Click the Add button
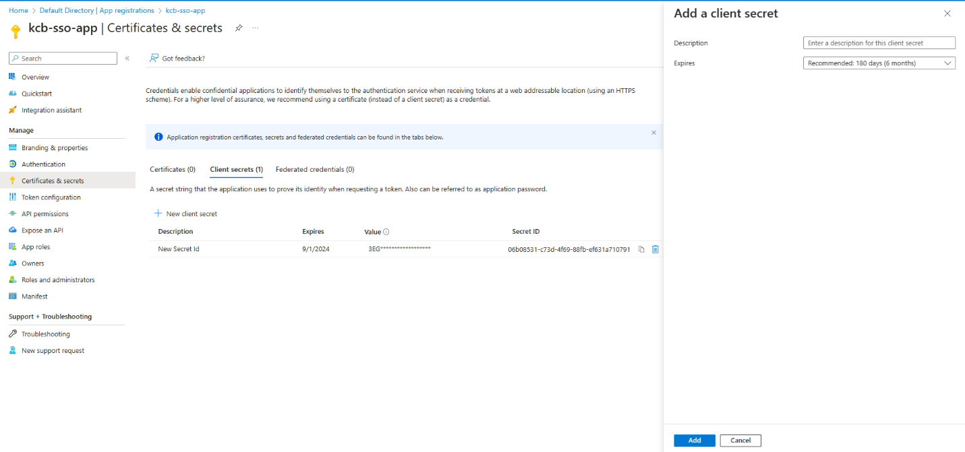965x452 pixels. [695, 441]
